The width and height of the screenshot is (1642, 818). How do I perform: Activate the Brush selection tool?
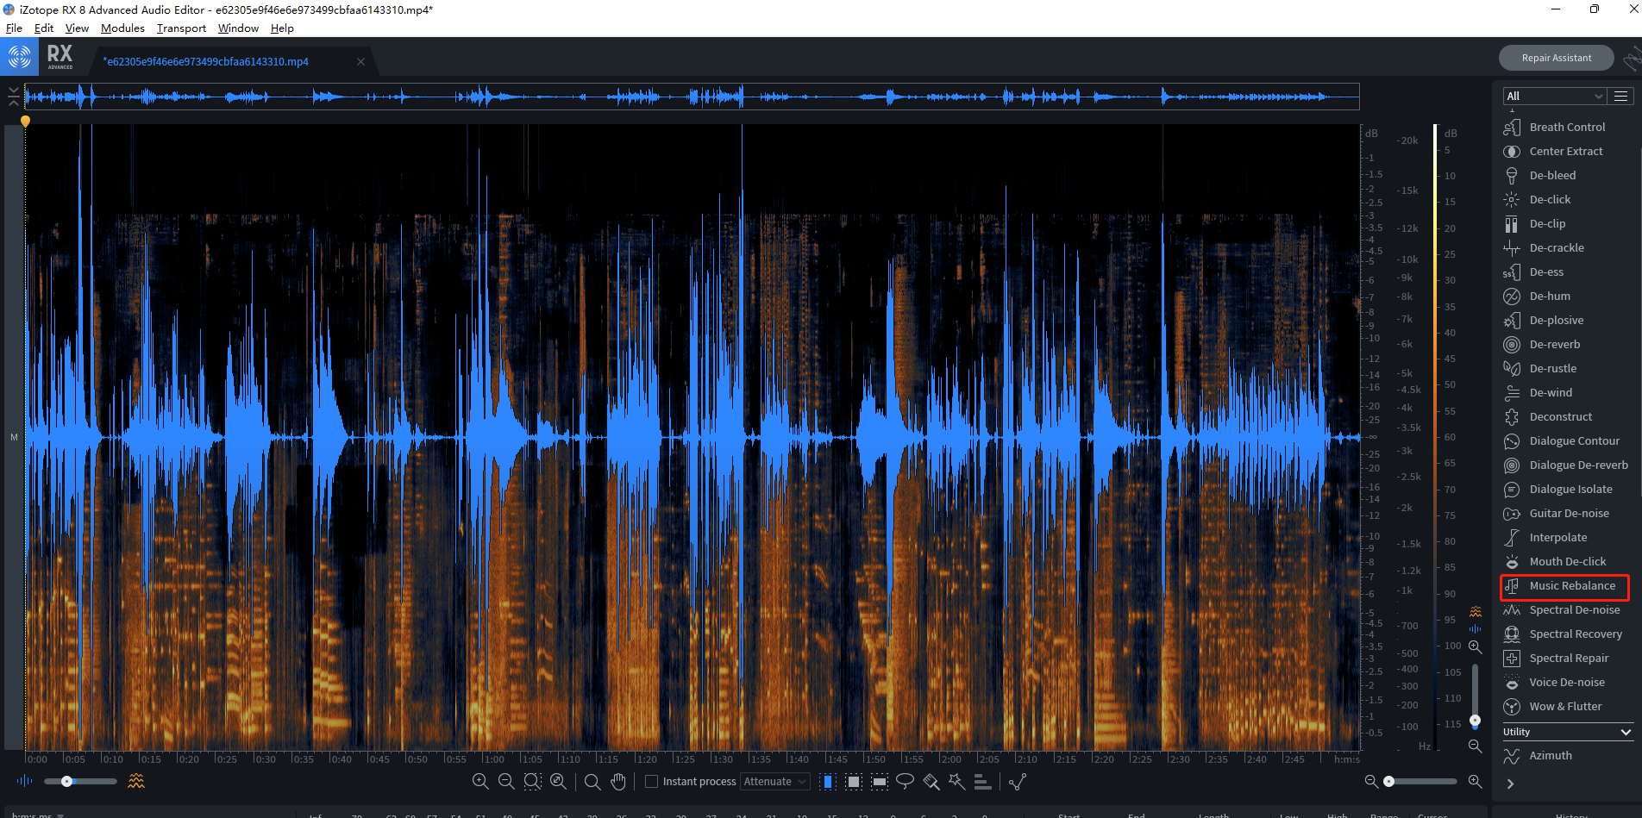pos(931,781)
